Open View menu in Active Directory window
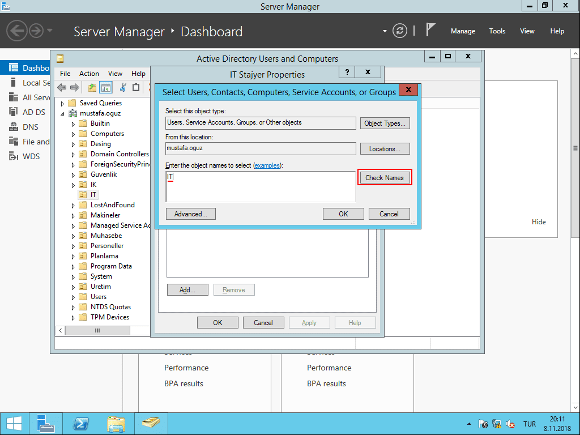580x435 pixels. coord(115,74)
